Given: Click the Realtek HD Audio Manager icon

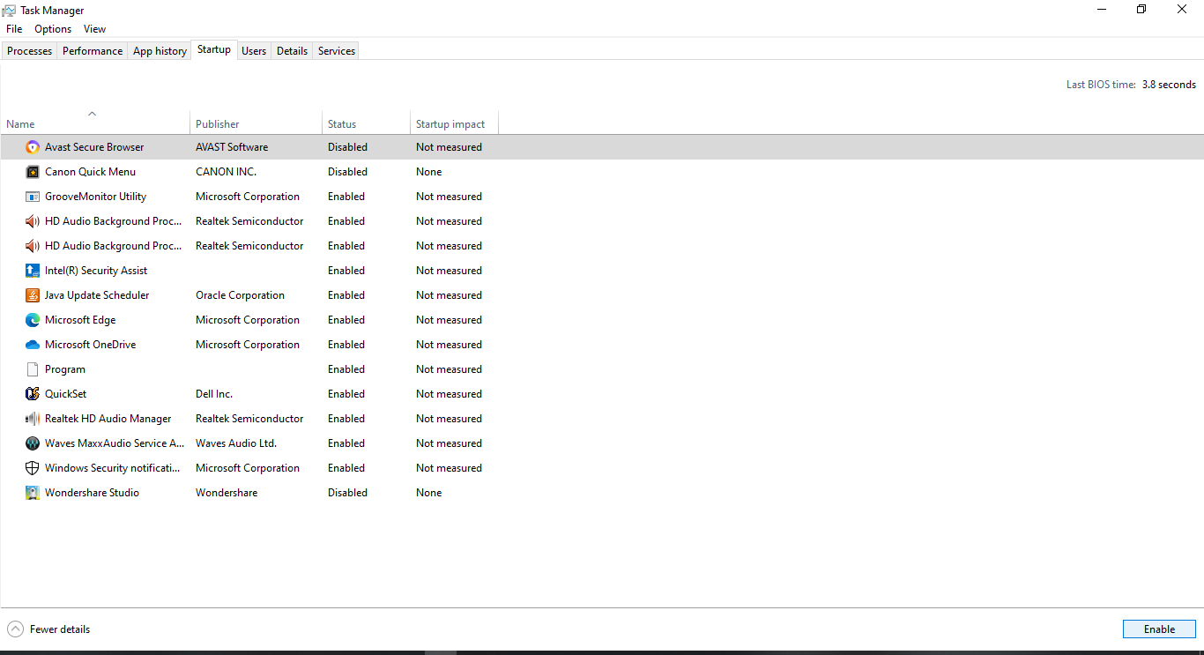Looking at the screenshot, I should [33, 419].
